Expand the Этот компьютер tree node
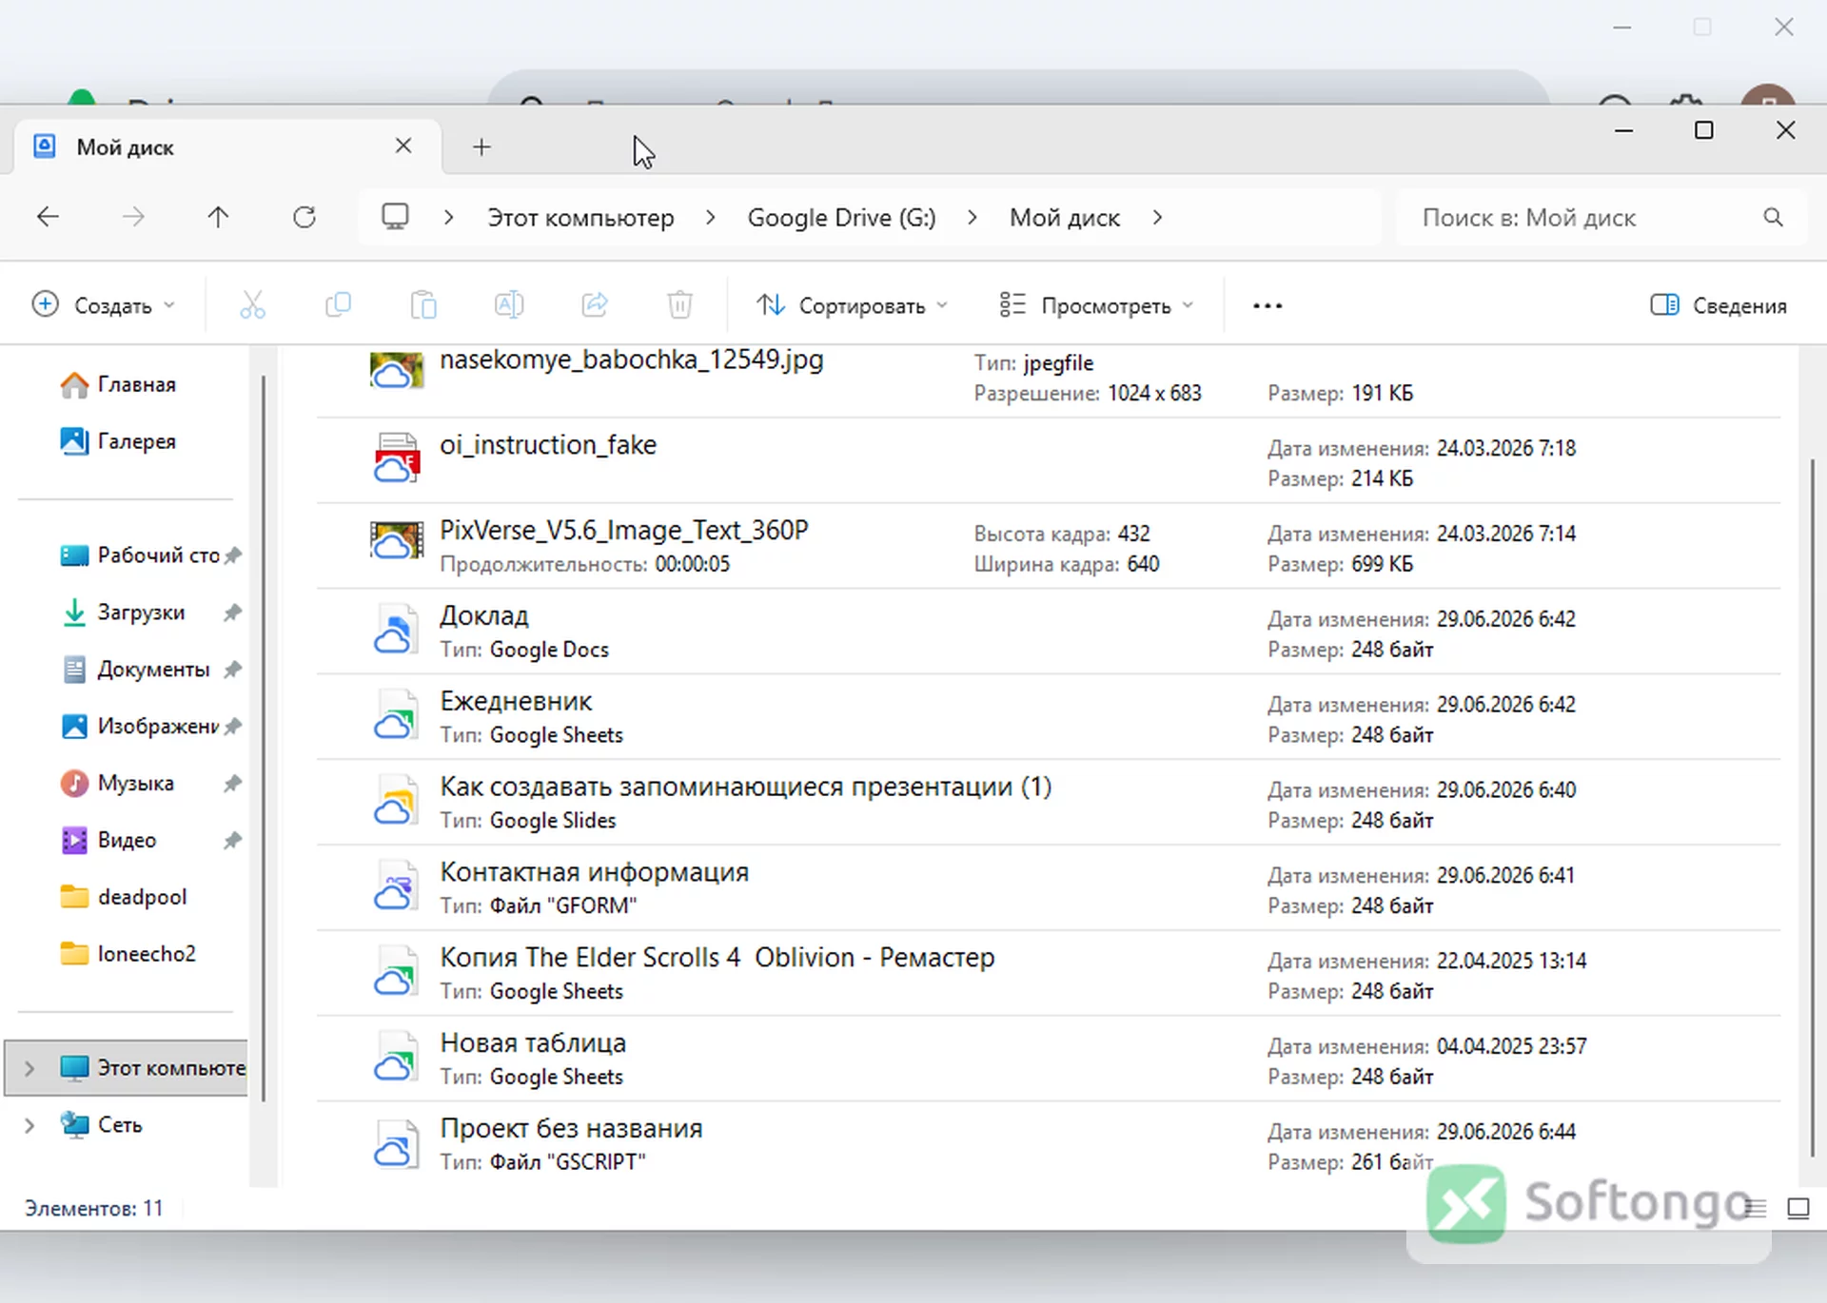The height and width of the screenshot is (1303, 1827). click(x=29, y=1068)
